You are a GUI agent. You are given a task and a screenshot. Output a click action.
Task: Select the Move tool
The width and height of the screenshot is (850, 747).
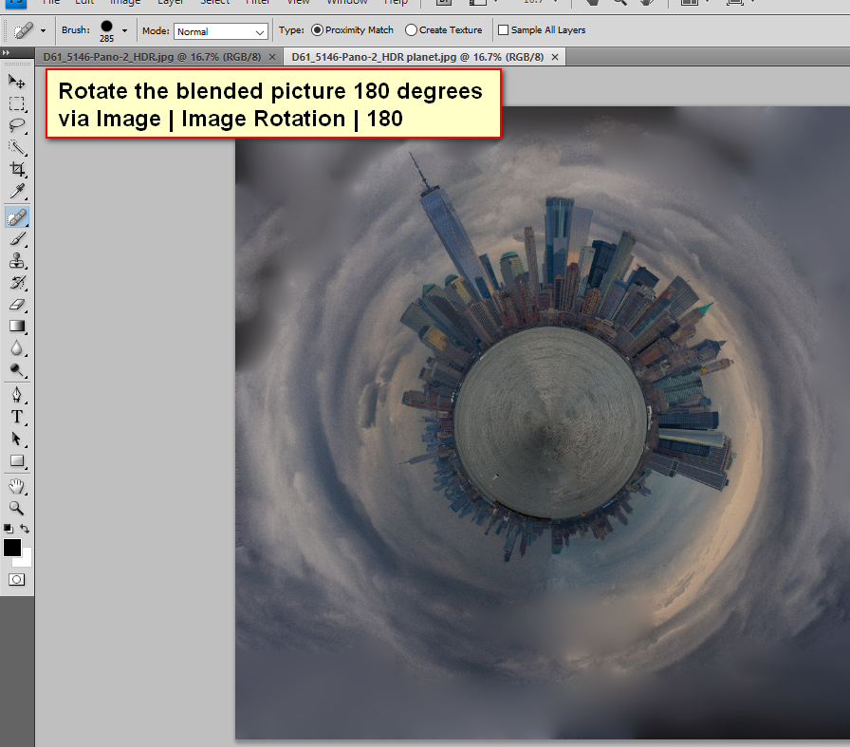pyautogui.click(x=17, y=82)
